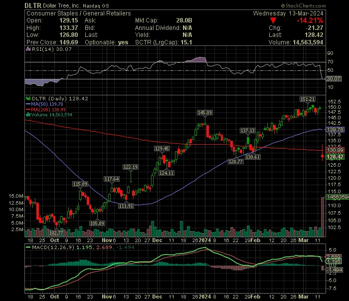
Task: Click the MACD(12,26,9) legend label
Action: 53,247
